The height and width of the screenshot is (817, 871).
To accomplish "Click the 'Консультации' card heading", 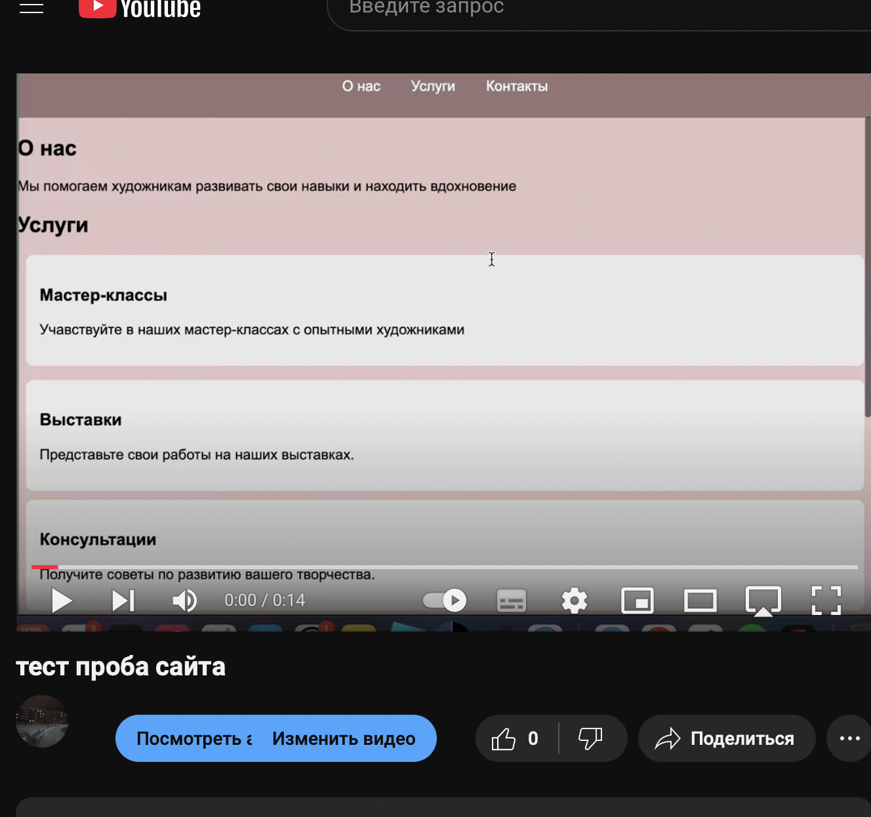I will (98, 540).
